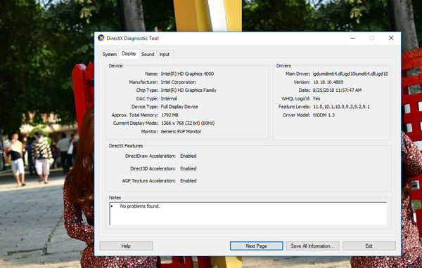Click device type 'Full Display Device'
Screen dimensions: 422x268
point(179,107)
